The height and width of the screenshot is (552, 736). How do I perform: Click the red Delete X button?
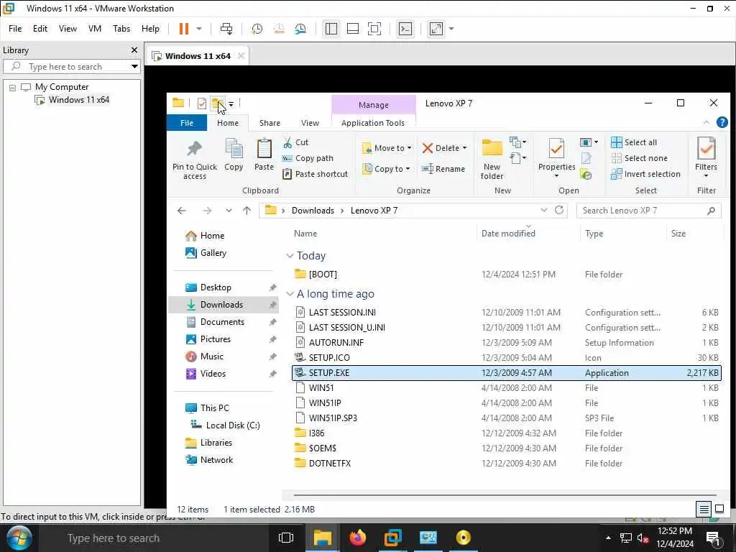point(427,148)
